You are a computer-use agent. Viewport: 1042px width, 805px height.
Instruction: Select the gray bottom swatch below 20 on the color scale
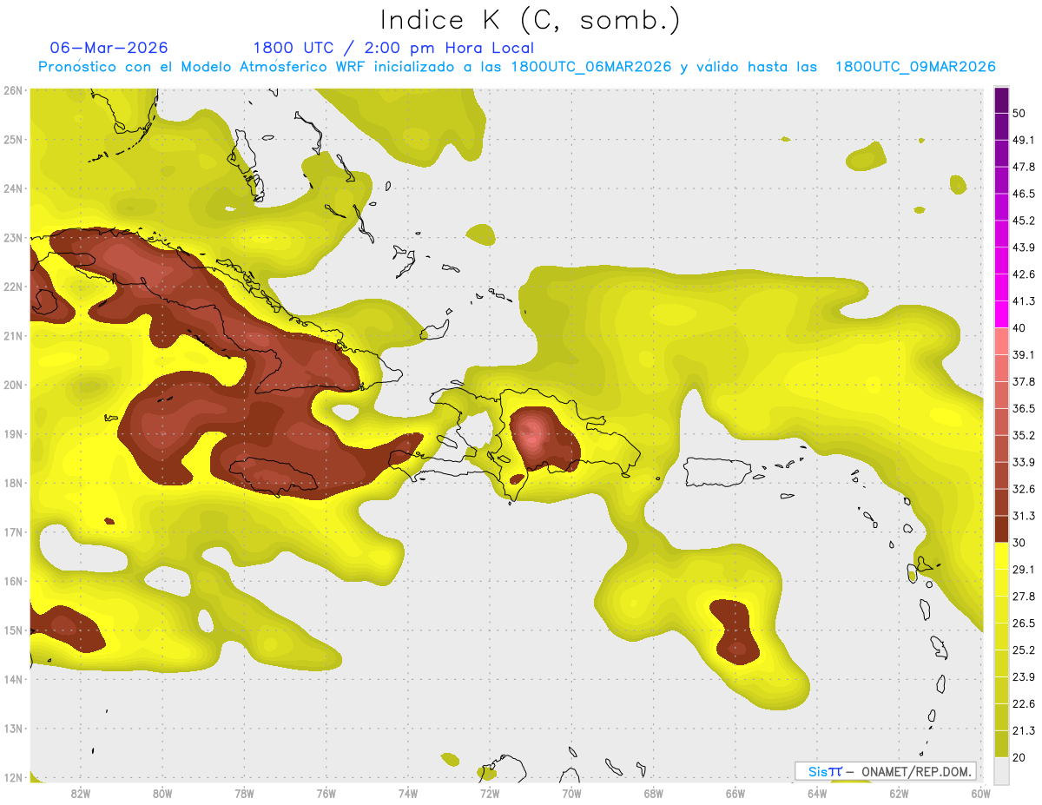tap(1001, 769)
